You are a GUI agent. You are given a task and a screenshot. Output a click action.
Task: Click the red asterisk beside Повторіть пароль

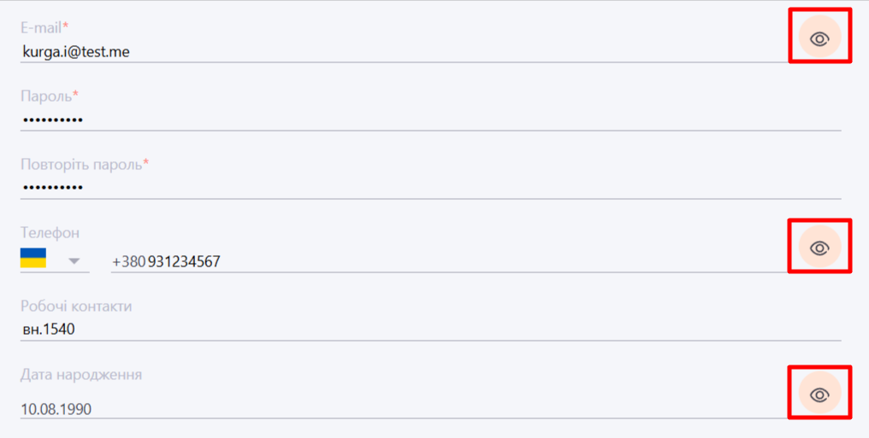pos(146,162)
